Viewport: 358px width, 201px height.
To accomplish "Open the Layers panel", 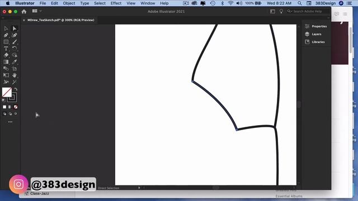I will (x=313, y=34).
